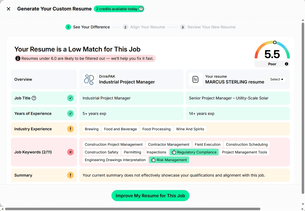Click the green checkmark on Years of Experience
This screenshot has height=211, width=305.
[70, 113]
